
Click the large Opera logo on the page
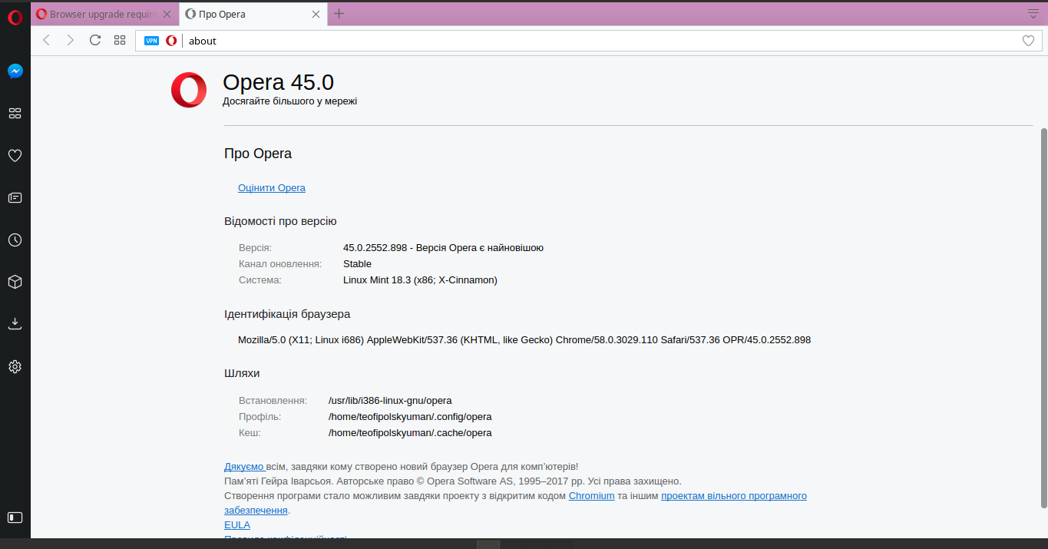click(189, 90)
